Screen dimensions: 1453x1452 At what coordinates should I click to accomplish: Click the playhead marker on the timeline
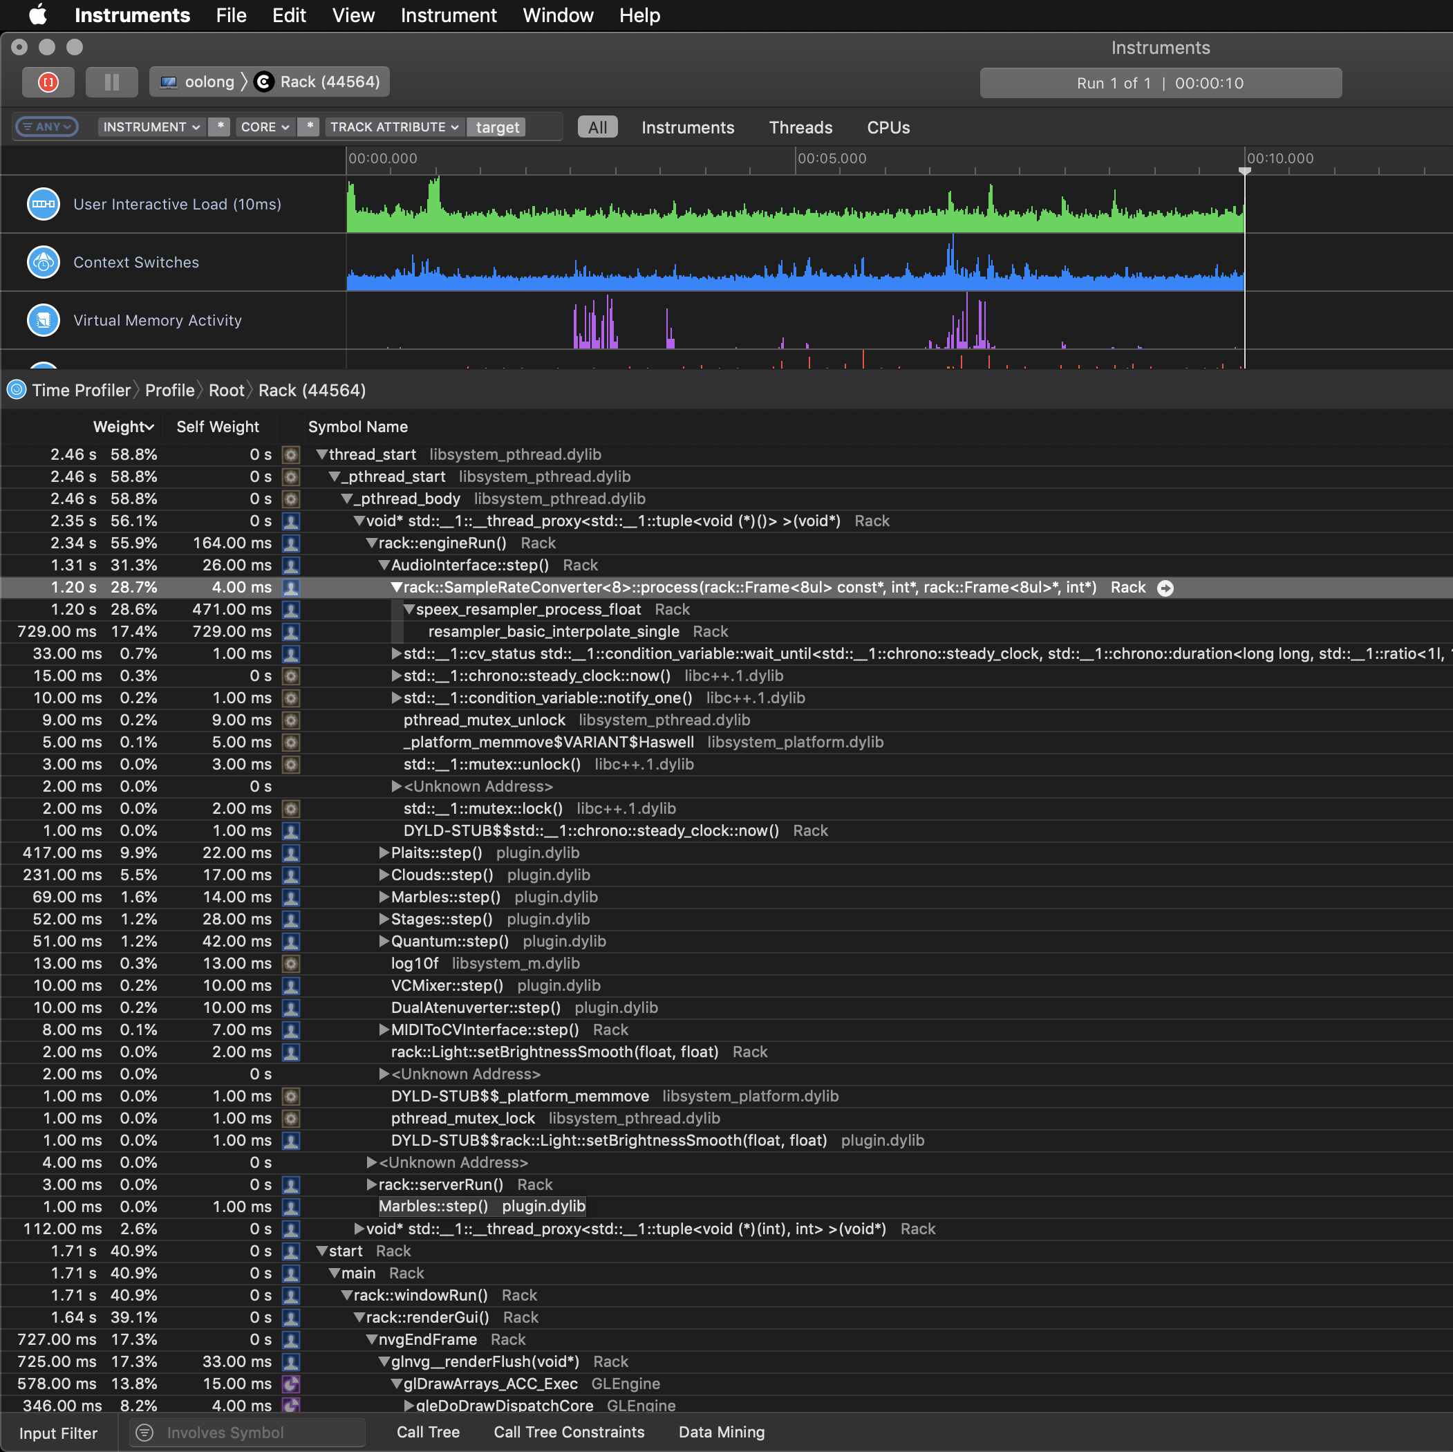point(1245,171)
